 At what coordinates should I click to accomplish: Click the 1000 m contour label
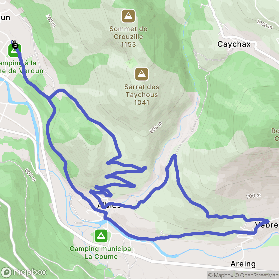click(264, 24)
